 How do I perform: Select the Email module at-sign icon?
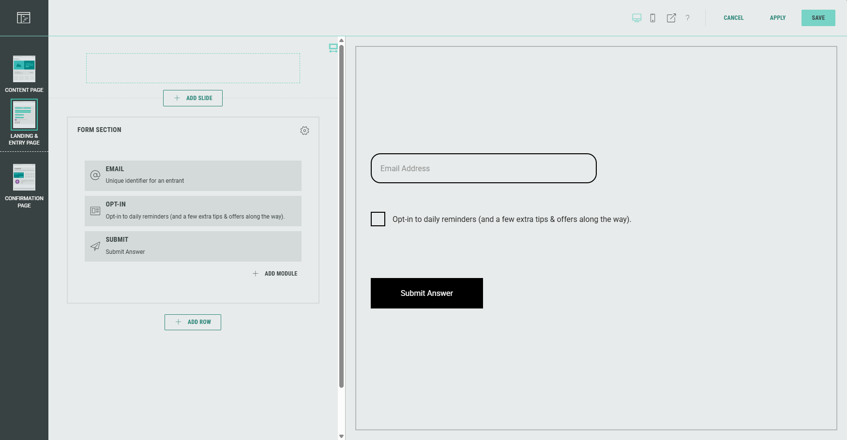(95, 175)
